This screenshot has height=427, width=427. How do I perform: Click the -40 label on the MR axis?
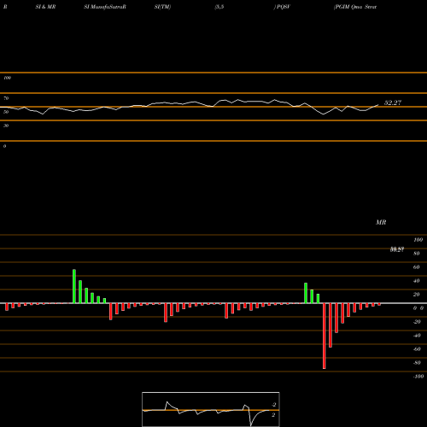point(417,336)
